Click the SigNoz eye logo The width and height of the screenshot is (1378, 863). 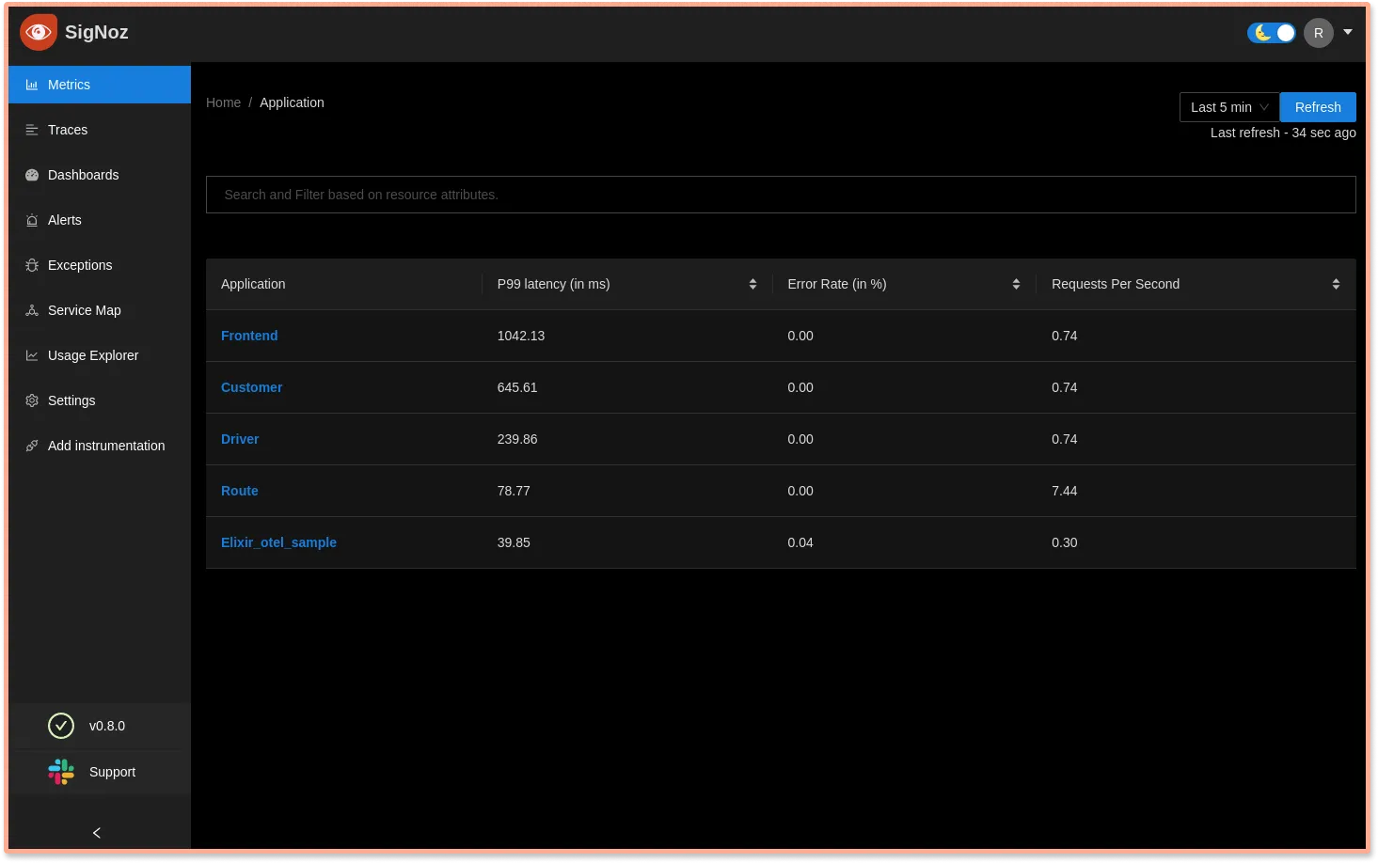(x=39, y=32)
